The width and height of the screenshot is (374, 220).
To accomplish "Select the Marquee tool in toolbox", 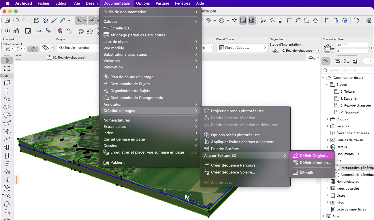I will tap(7, 68).
